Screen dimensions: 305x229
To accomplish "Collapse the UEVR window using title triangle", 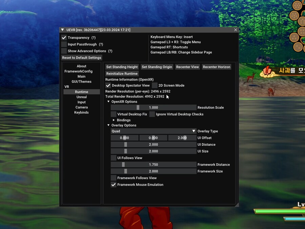I will 63,30.
